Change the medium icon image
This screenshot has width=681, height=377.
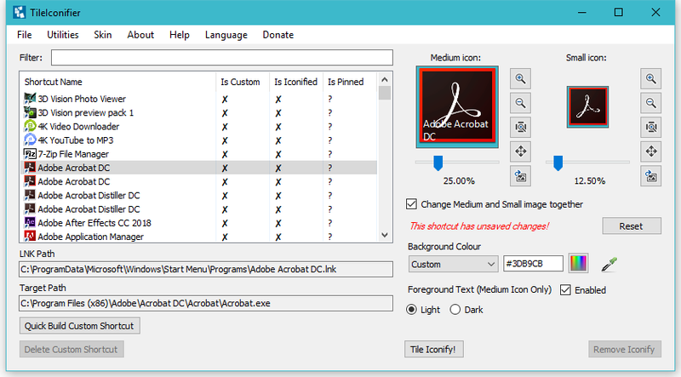point(520,176)
